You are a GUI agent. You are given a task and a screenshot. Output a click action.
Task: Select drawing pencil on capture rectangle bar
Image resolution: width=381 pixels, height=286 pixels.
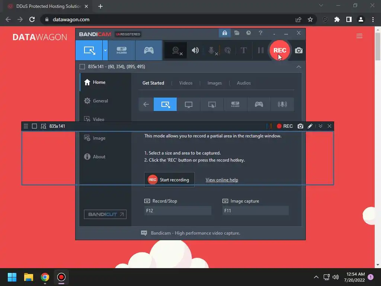310,126
